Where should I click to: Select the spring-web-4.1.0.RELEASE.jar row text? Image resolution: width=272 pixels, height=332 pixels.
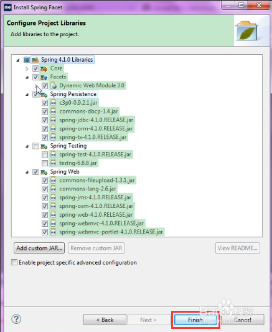tap(96, 215)
